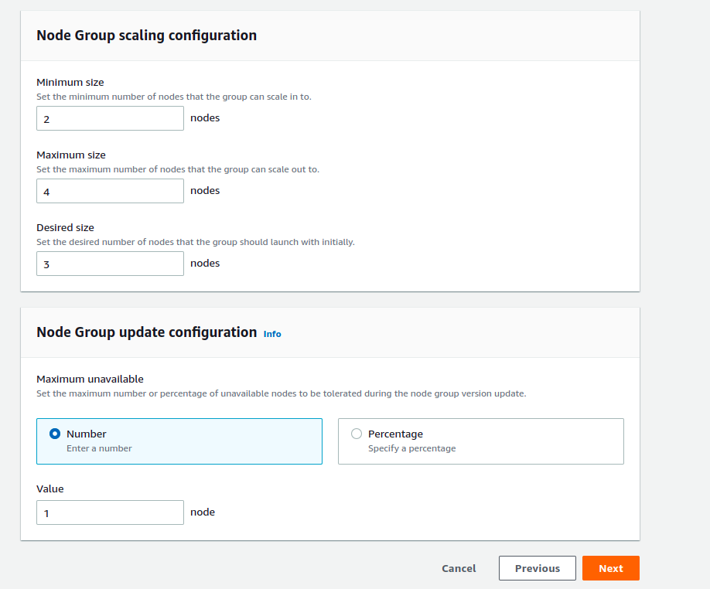The width and height of the screenshot is (710, 589).
Task: Click the 'Node Group update configuration' heading
Action: [146, 332]
